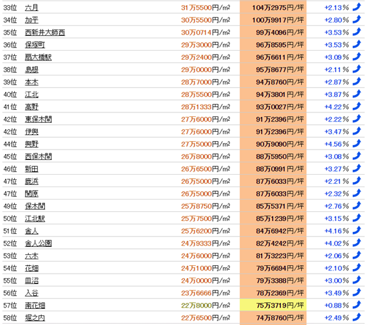The image size is (368, 325).
Task: Click the blue arrow beside +3.87% for 江北
Action: pyautogui.click(x=357, y=94)
